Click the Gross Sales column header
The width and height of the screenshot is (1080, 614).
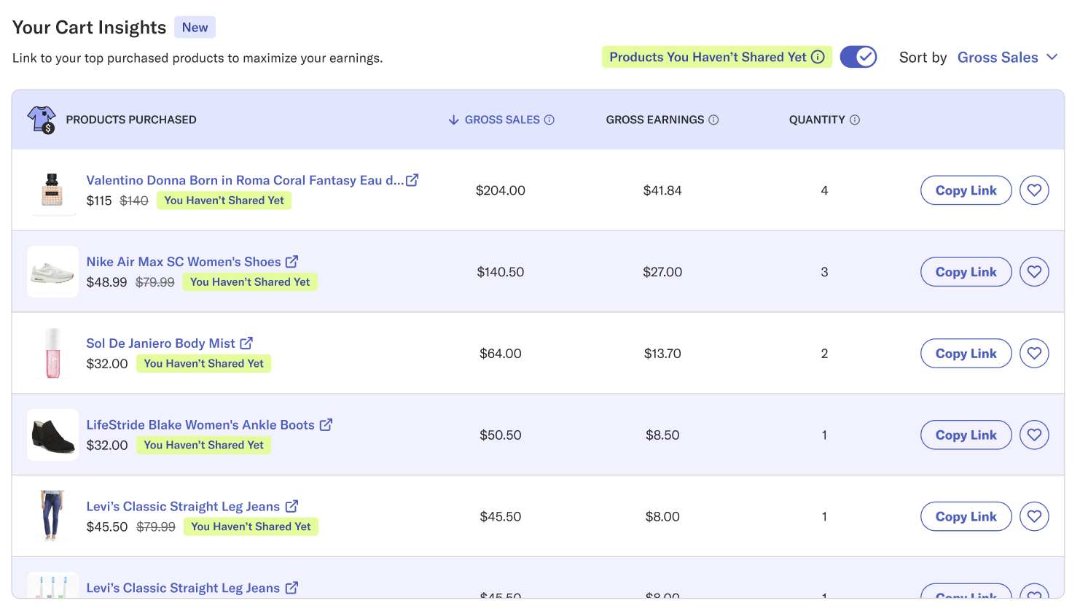[x=501, y=120]
